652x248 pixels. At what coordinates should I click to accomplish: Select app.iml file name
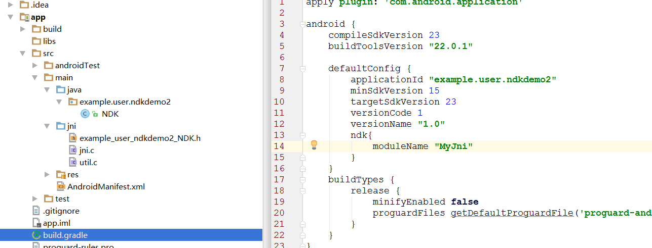(x=56, y=223)
